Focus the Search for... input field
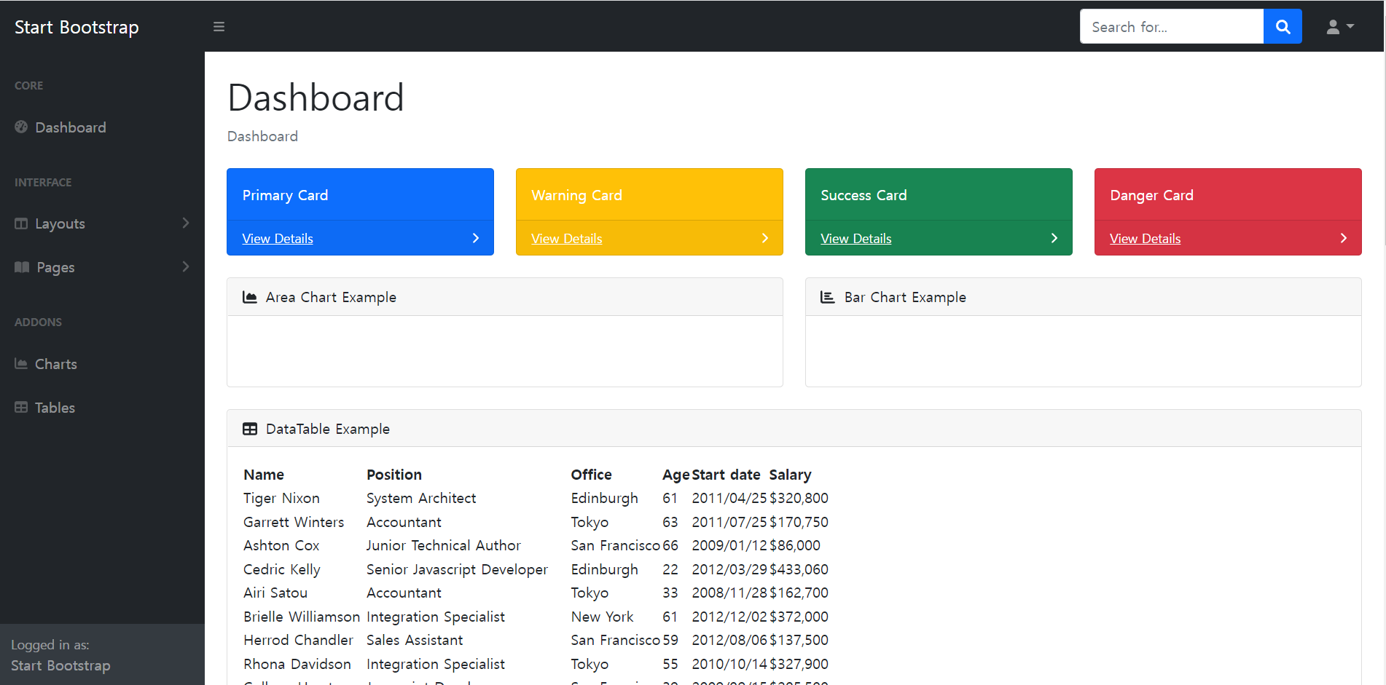 (1172, 27)
